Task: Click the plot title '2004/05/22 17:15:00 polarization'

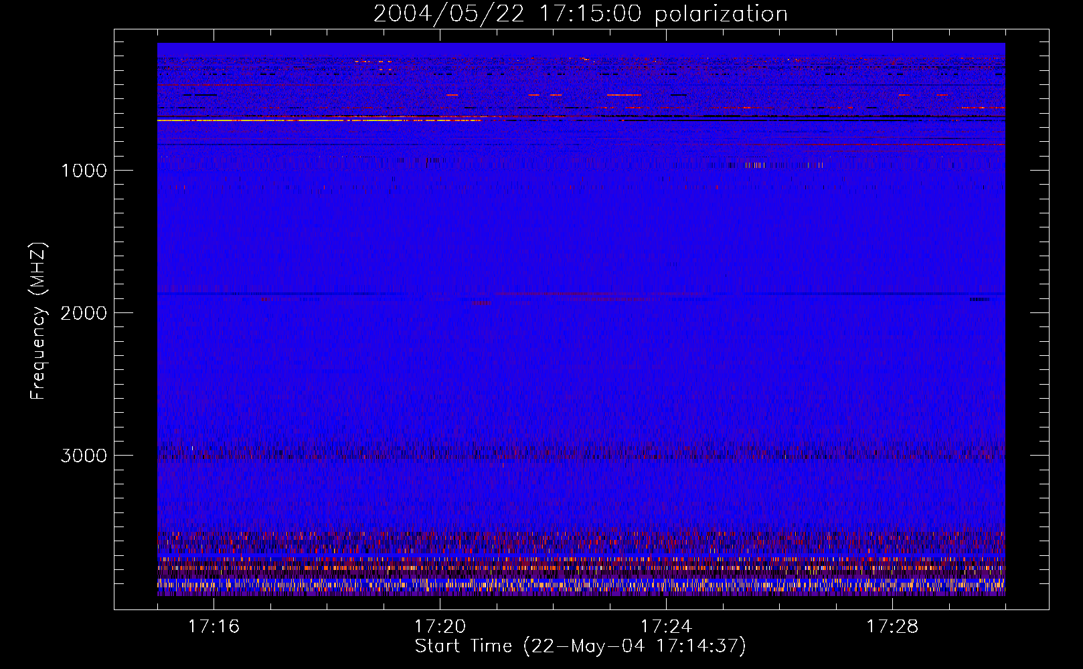Action: coord(580,13)
